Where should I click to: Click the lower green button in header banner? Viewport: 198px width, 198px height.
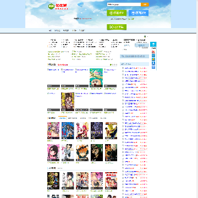(x=117, y=27)
